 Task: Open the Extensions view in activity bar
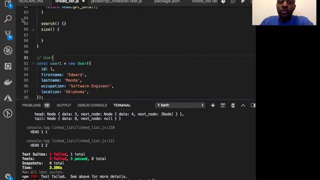pos(8,66)
